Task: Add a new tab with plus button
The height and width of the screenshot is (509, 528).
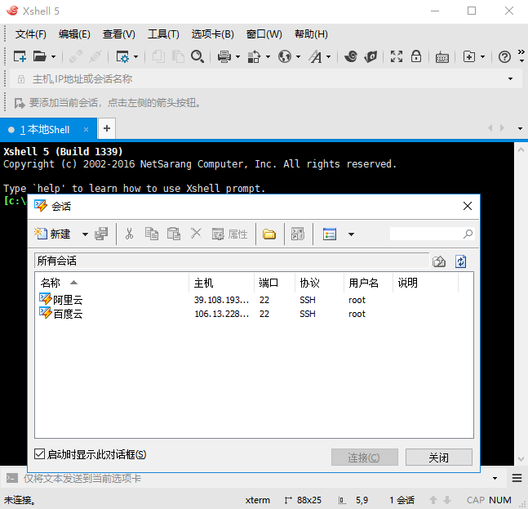Action: [x=107, y=128]
